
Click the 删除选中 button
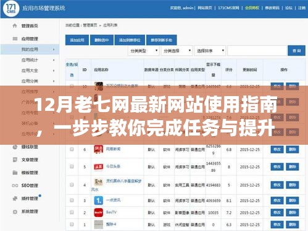click(102, 40)
